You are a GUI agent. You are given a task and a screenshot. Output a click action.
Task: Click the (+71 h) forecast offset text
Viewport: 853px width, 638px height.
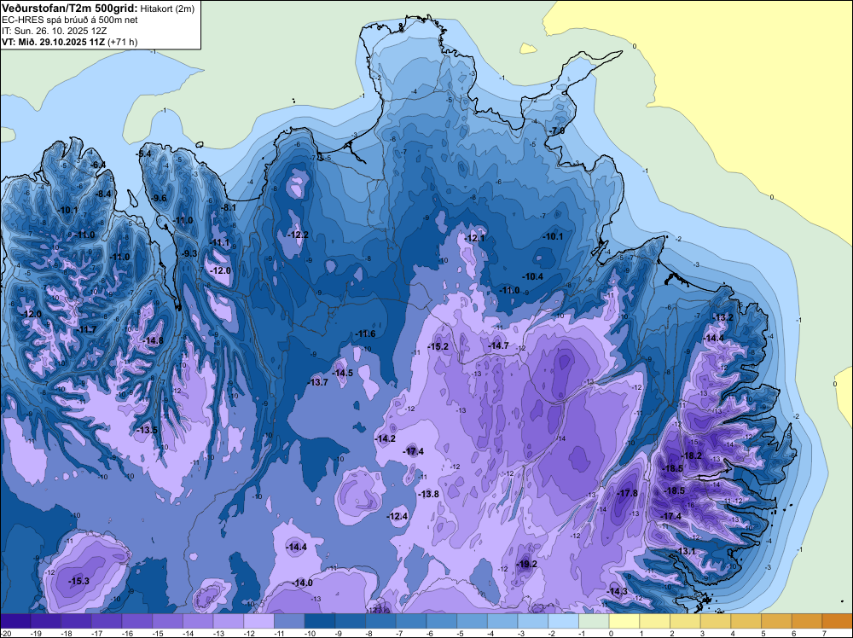[x=122, y=42]
